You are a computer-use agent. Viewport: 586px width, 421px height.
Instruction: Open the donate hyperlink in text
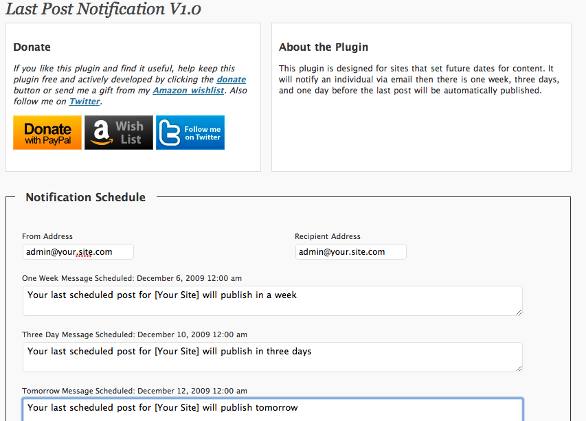[x=232, y=80]
